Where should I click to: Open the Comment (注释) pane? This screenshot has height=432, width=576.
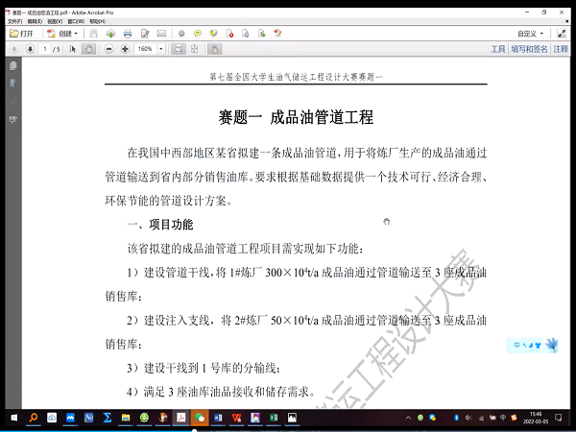561,49
